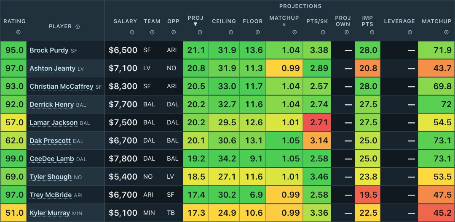Click Lamar Jackson's 57.0 rating cell
455x222 pixels.
(x=13, y=122)
